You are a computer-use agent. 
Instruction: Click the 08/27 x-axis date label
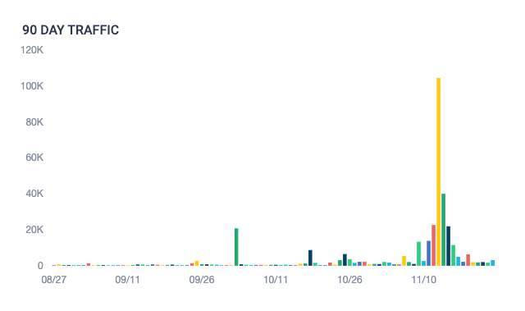pyautogui.click(x=53, y=280)
